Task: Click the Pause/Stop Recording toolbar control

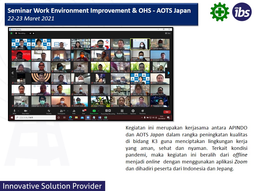Action: 108,112
